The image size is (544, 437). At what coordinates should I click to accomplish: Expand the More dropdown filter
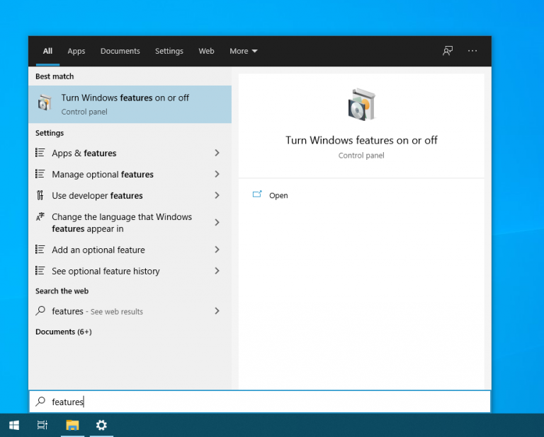tap(243, 51)
